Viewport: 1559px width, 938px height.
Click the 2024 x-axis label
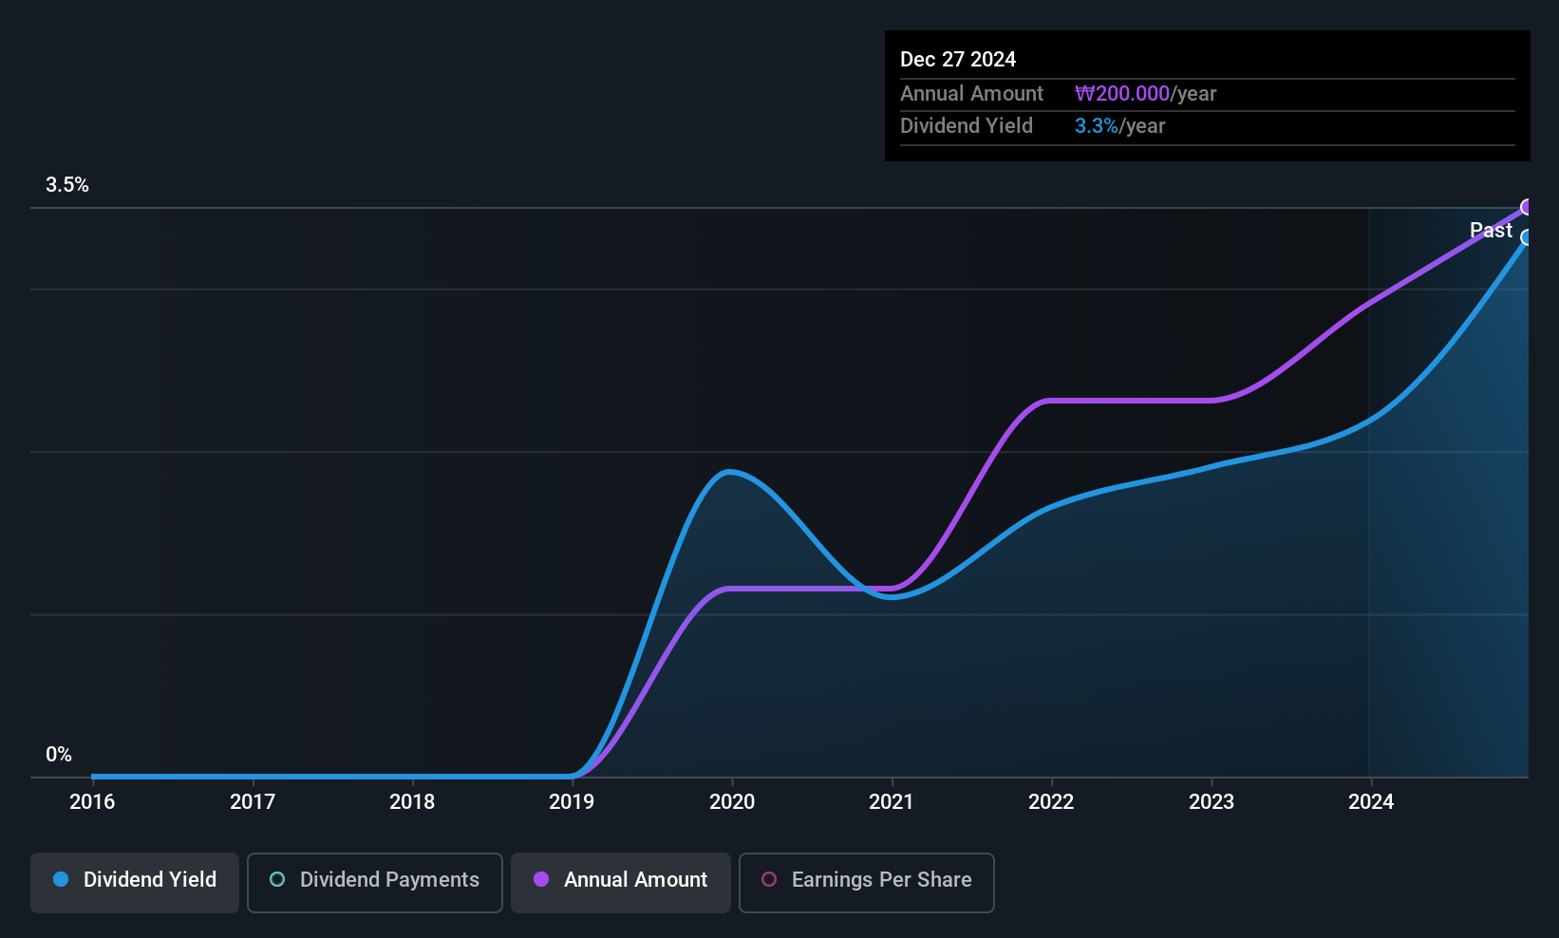tap(1371, 801)
